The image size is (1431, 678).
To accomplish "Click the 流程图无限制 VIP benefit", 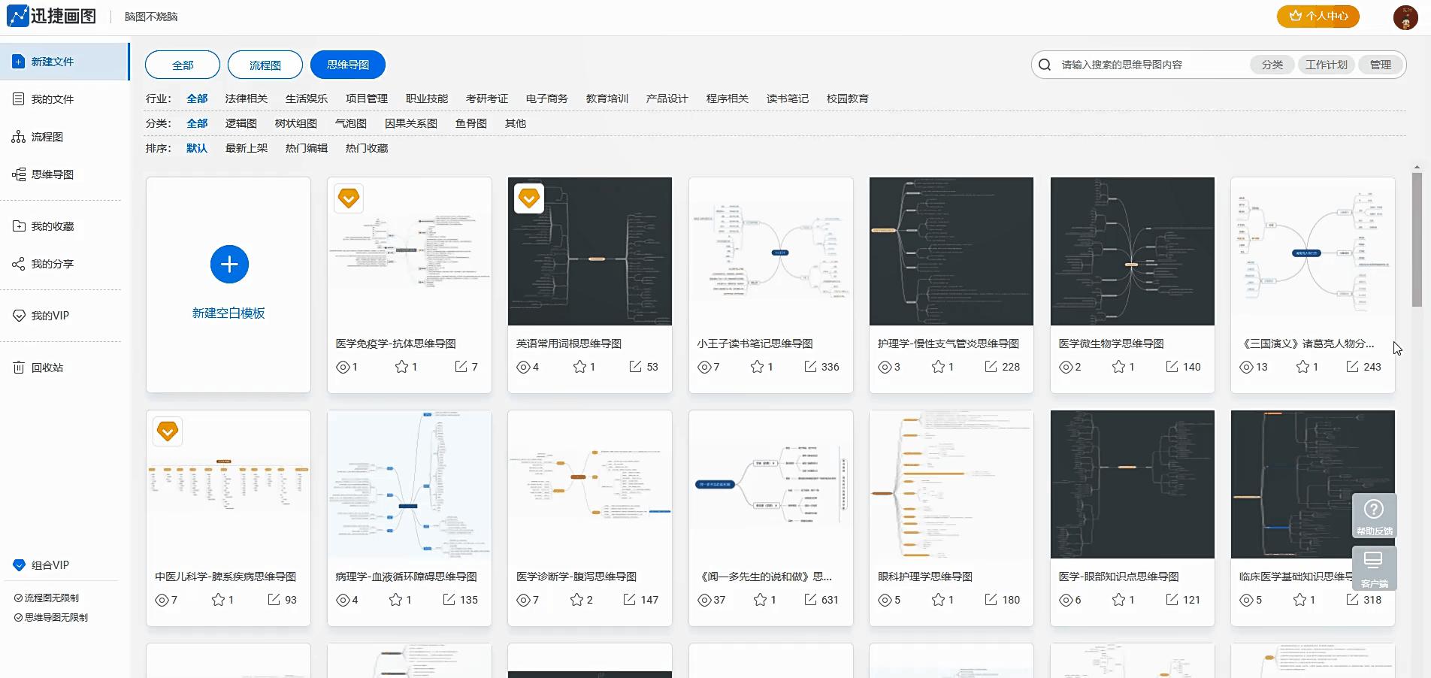I will pyautogui.click(x=47, y=598).
